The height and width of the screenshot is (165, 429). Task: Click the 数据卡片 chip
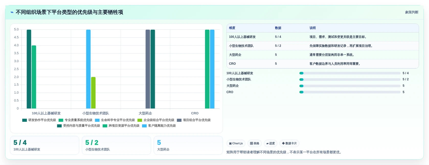pos(289,144)
